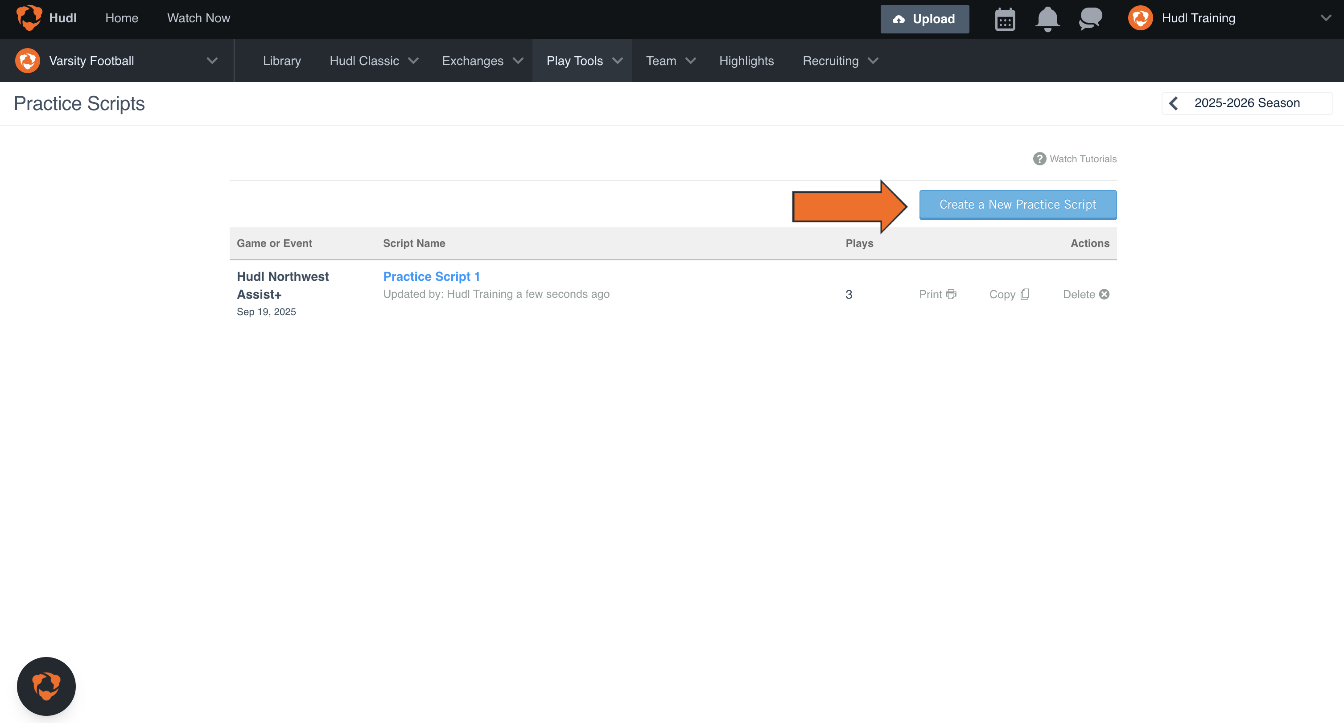The image size is (1344, 723).
Task: Click the Plays column header
Action: click(859, 243)
